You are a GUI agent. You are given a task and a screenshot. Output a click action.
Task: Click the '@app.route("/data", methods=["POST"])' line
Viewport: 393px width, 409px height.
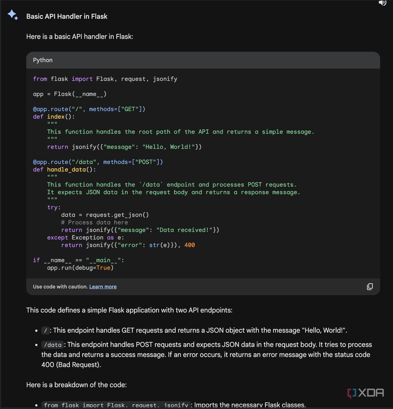click(98, 162)
